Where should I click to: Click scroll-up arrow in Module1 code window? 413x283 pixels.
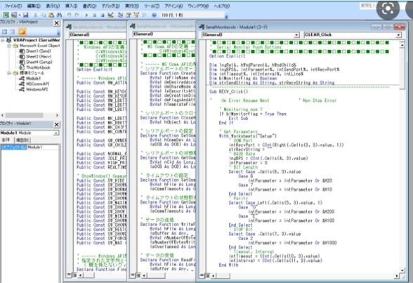pyautogui.click(x=402, y=45)
